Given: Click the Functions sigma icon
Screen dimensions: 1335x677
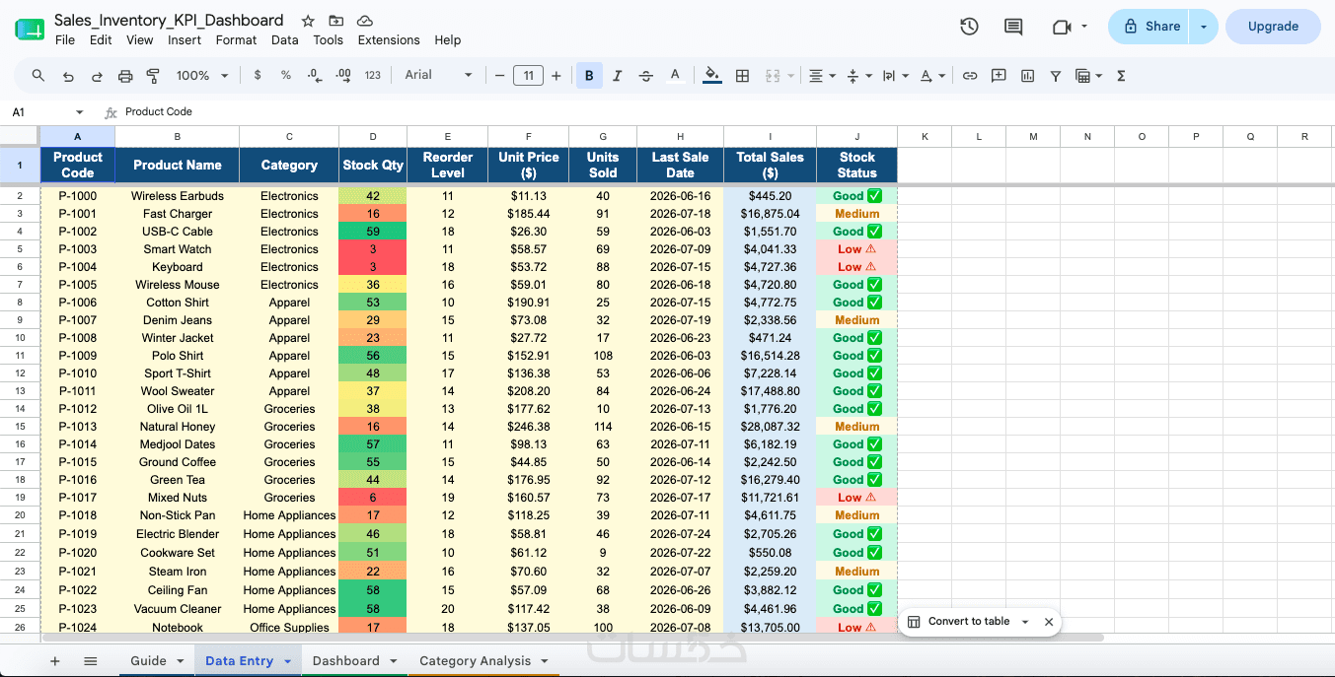Looking at the screenshot, I should [1121, 76].
